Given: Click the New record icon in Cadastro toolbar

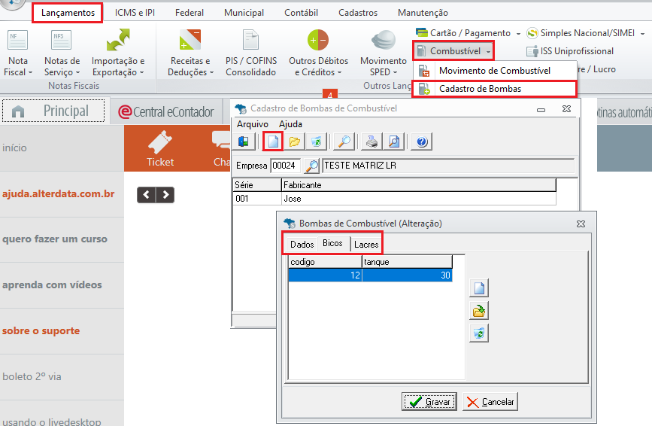Looking at the screenshot, I should tap(273, 141).
